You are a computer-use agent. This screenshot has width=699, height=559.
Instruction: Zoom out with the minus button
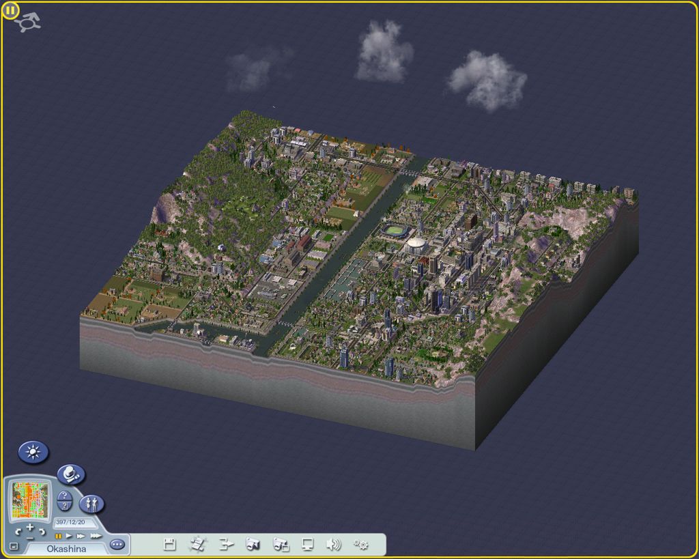pos(30,538)
